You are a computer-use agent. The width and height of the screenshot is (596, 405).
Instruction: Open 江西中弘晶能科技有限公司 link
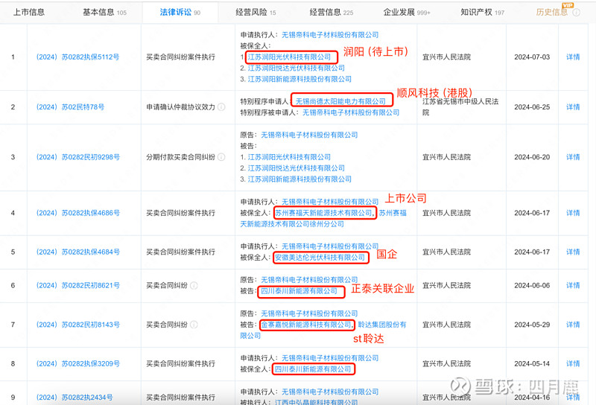pyautogui.click(x=316, y=401)
